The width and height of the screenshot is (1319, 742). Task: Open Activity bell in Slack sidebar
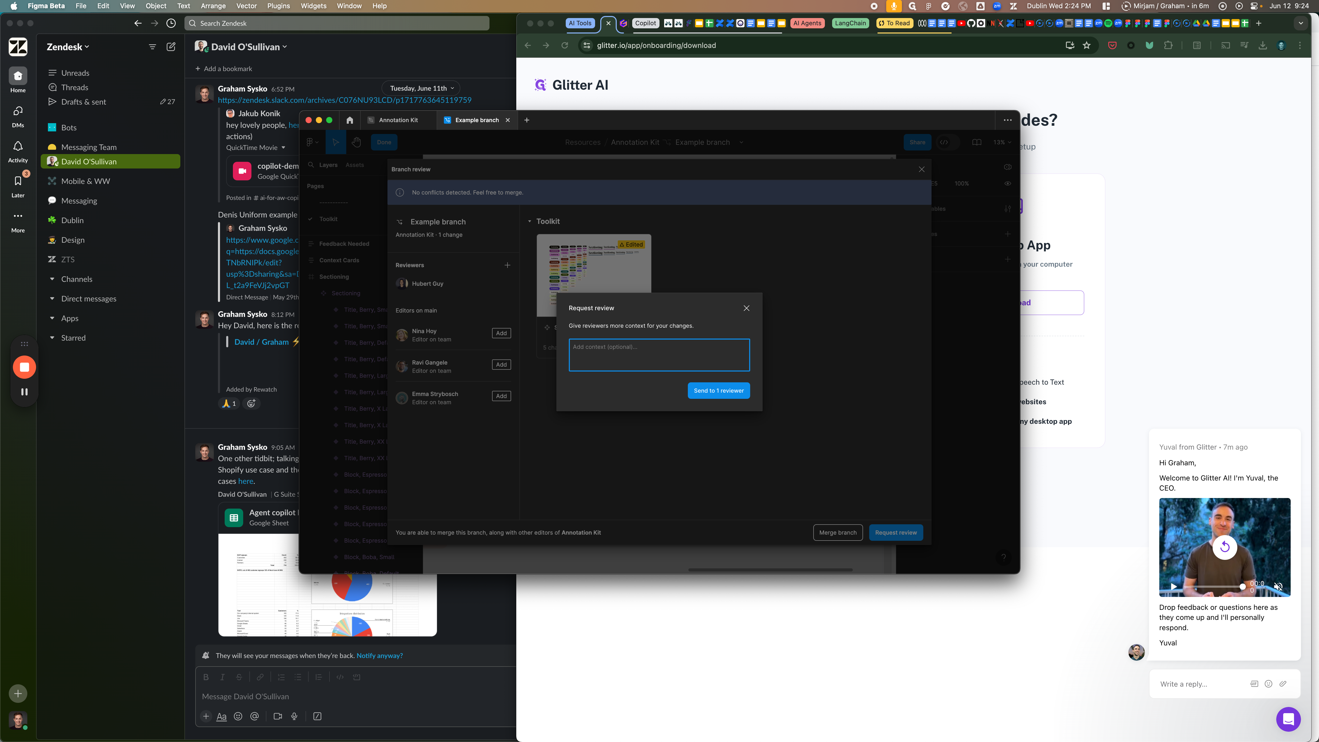pos(18,151)
